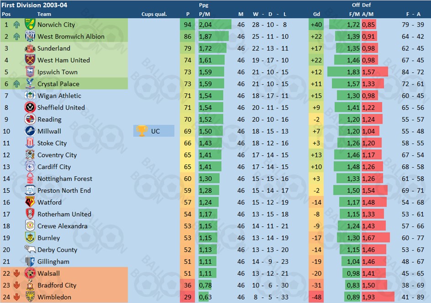Click the Watford club crest
Viewport: 431px width, 303px height.
point(30,202)
